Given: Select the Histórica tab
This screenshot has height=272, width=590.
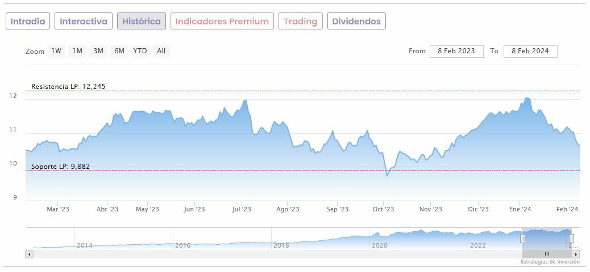Looking at the screenshot, I should (142, 22).
